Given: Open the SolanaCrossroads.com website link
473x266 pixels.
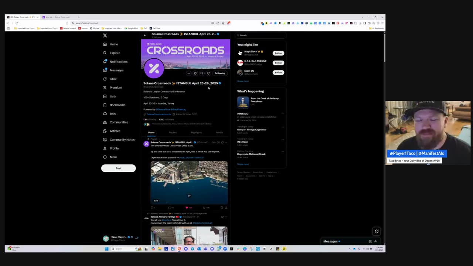Looking at the screenshot, I should pos(159,115).
